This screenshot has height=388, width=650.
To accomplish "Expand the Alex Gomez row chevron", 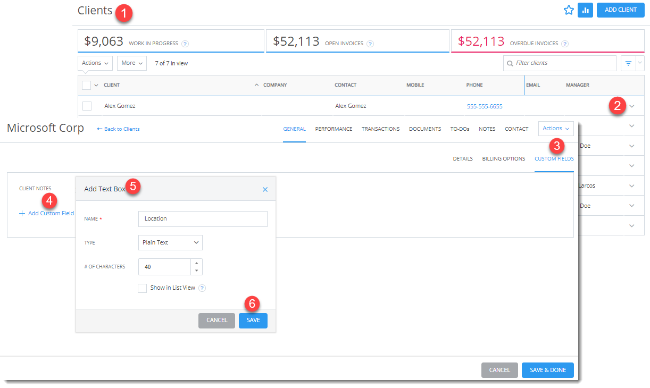I will [632, 106].
